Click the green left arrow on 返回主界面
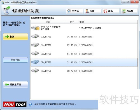Screen dimensions: 140x110 click(7, 85)
